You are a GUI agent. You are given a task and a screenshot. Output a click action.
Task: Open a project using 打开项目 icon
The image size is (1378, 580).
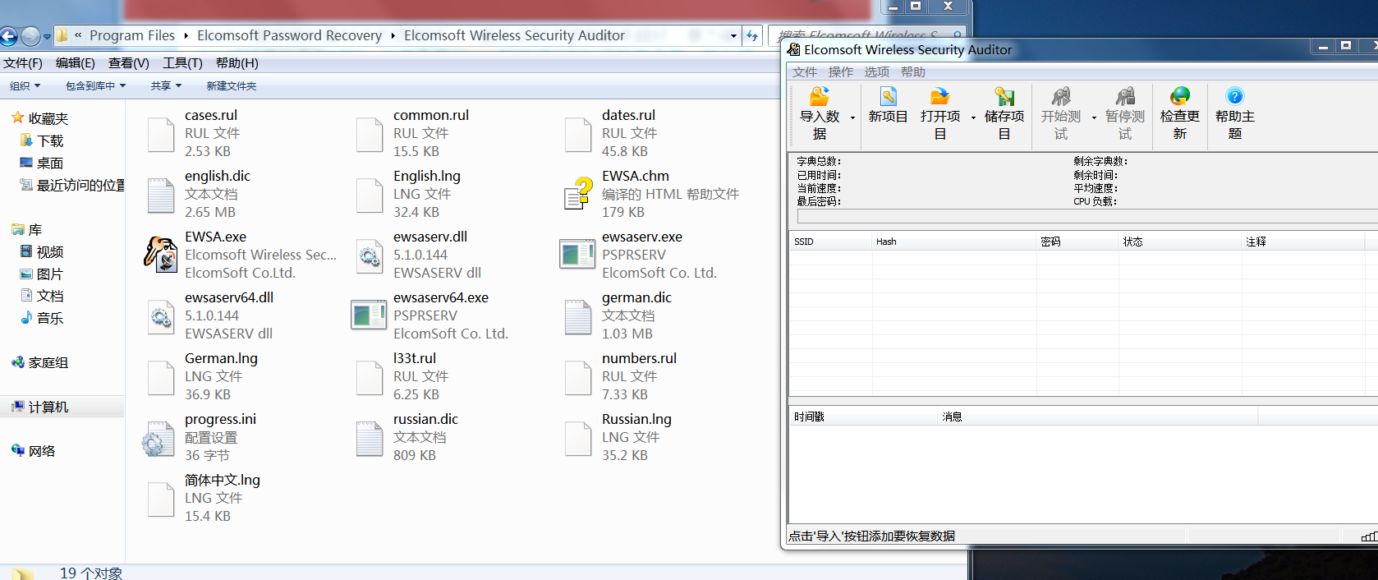939,97
